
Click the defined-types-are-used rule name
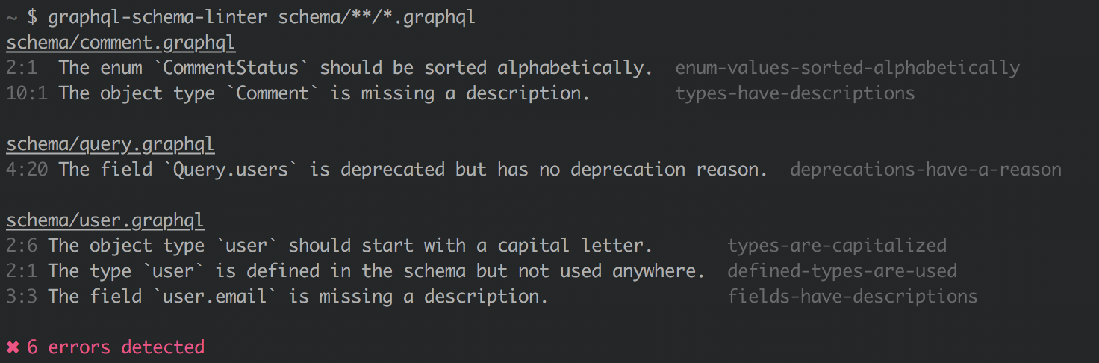842,271
